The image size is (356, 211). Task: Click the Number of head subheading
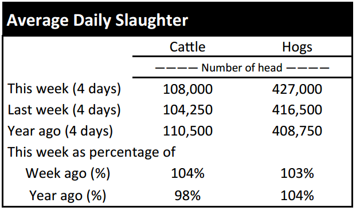(x=242, y=67)
